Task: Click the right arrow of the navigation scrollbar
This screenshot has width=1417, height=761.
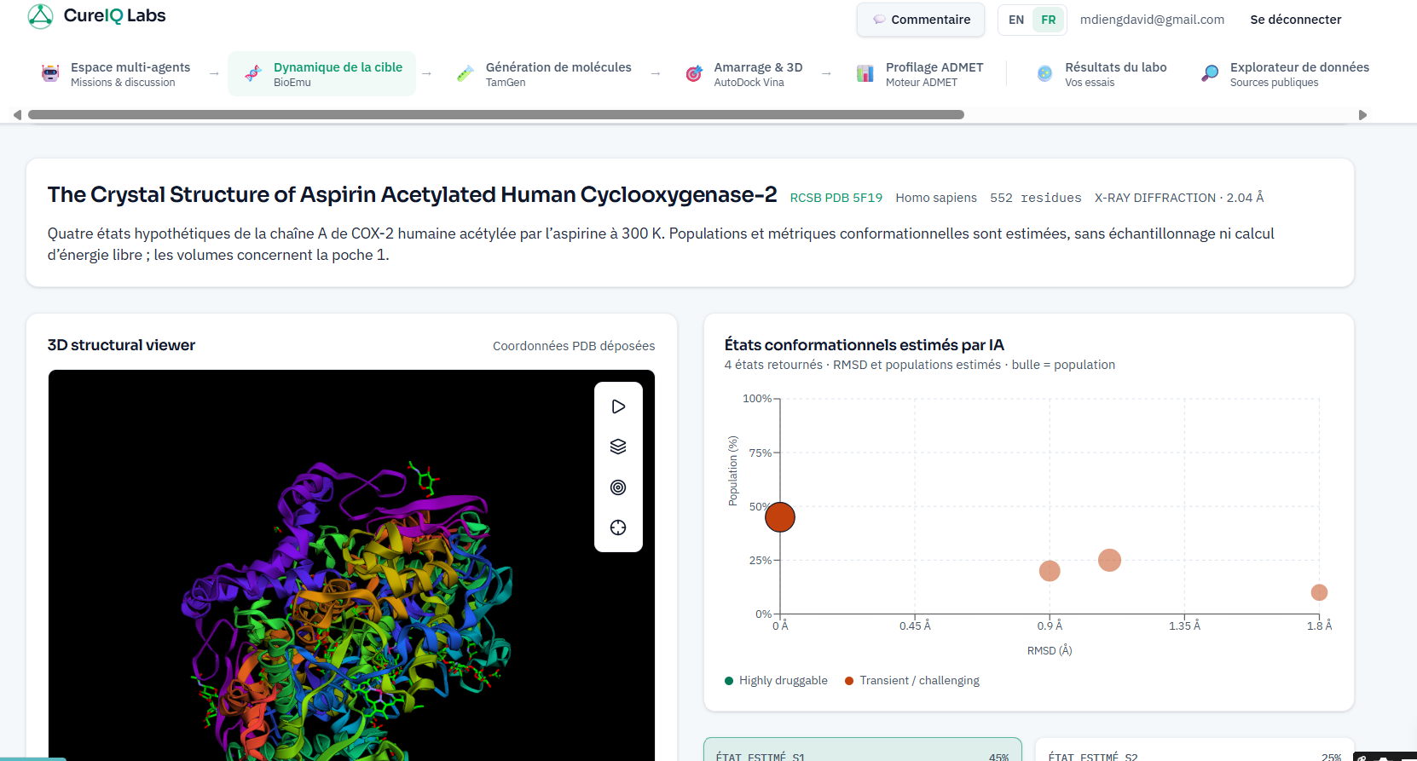Action: (x=1362, y=115)
